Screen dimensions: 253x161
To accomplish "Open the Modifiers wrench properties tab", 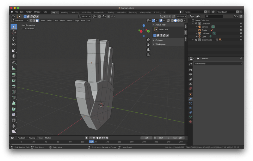I will coord(190,99).
